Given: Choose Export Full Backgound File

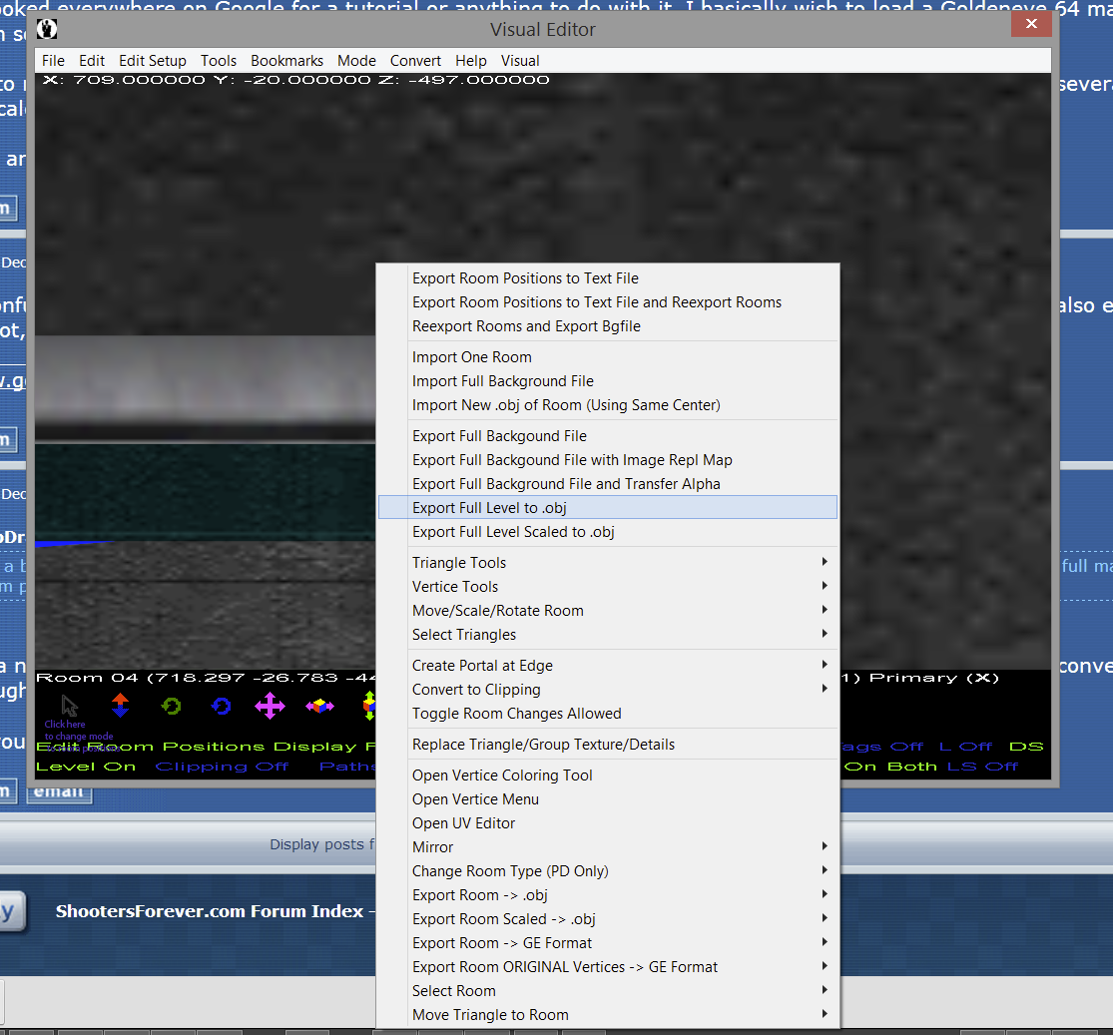Looking at the screenshot, I should (x=608, y=436).
